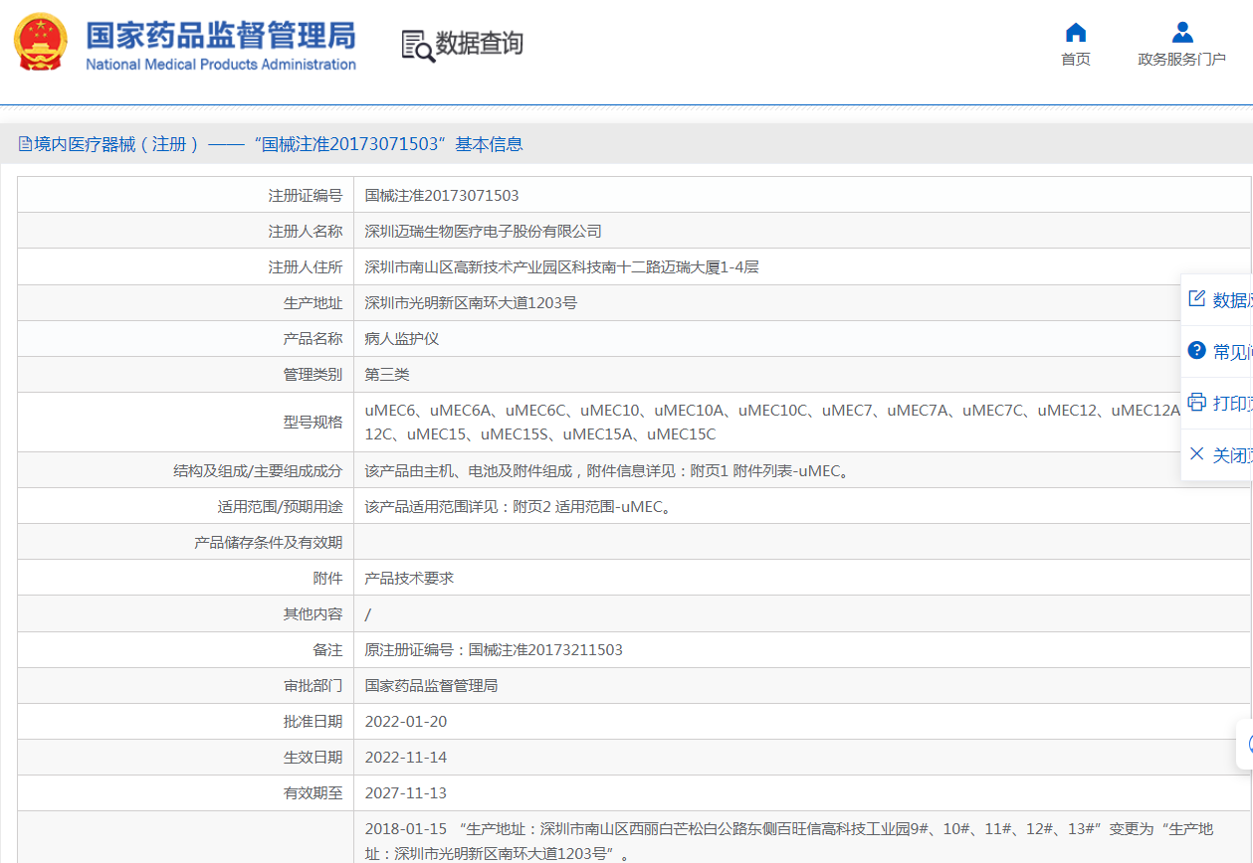Click the document icon before 境内医疗器械
Image resolution: width=1253 pixels, height=863 pixels.
click(25, 144)
